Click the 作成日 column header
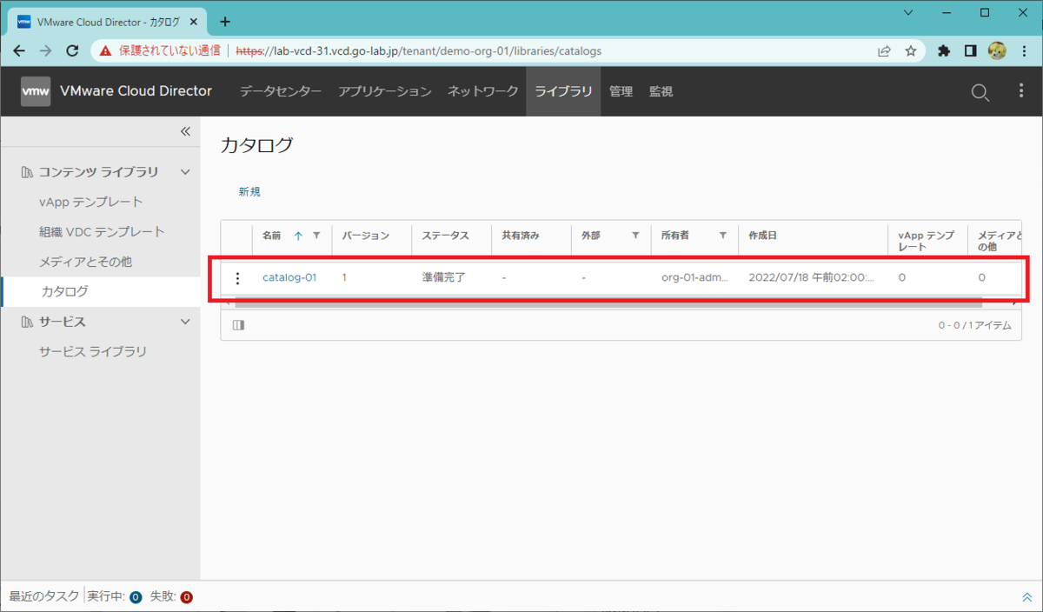This screenshot has width=1043, height=612. pos(762,236)
